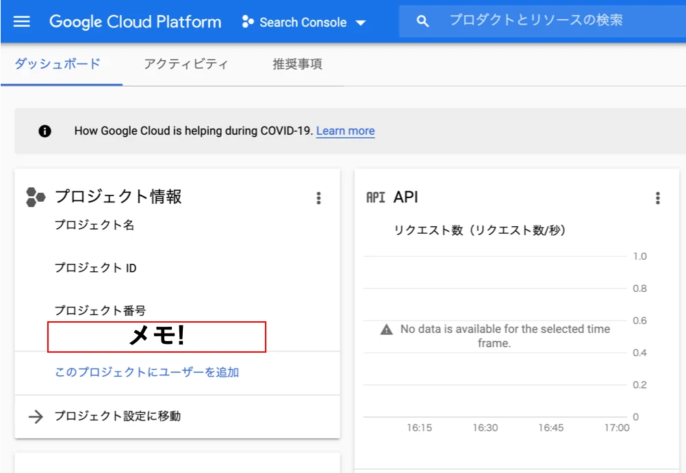Click このプロジェクトにユーザーを追加 link
Screen dimensions: 686x473
coord(147,372)
